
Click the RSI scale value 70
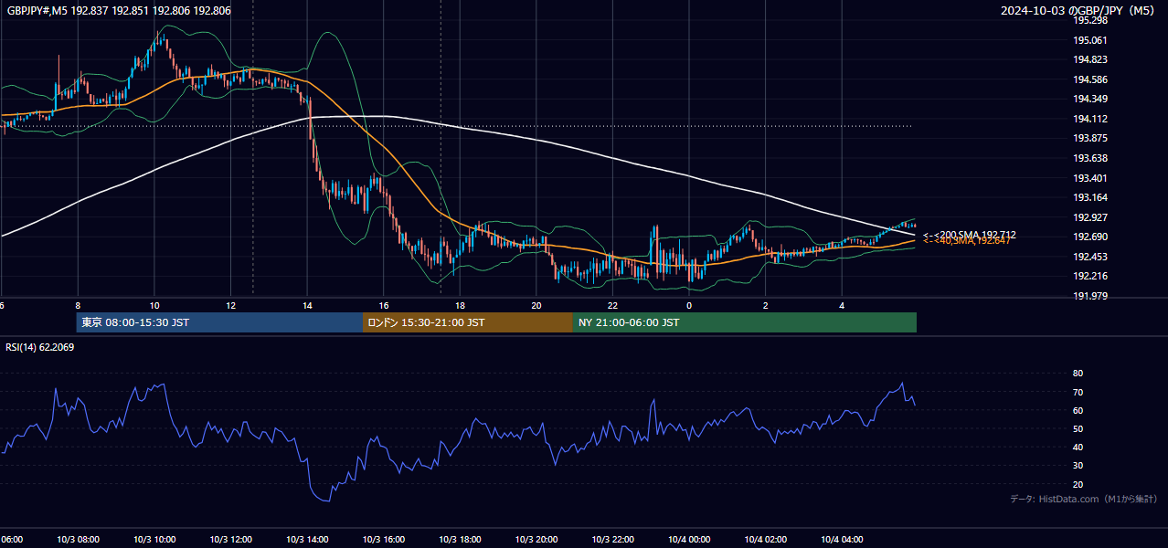click(x=1078, y=392)
